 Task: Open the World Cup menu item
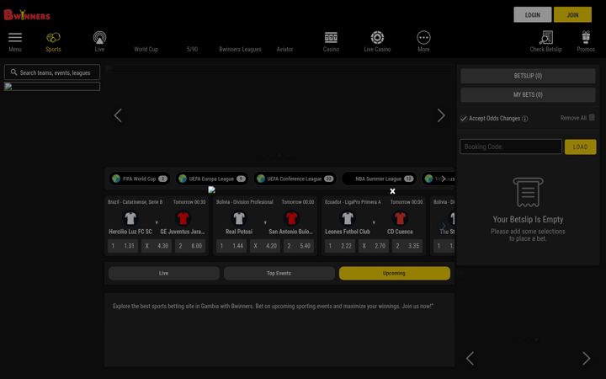(146, 49)
